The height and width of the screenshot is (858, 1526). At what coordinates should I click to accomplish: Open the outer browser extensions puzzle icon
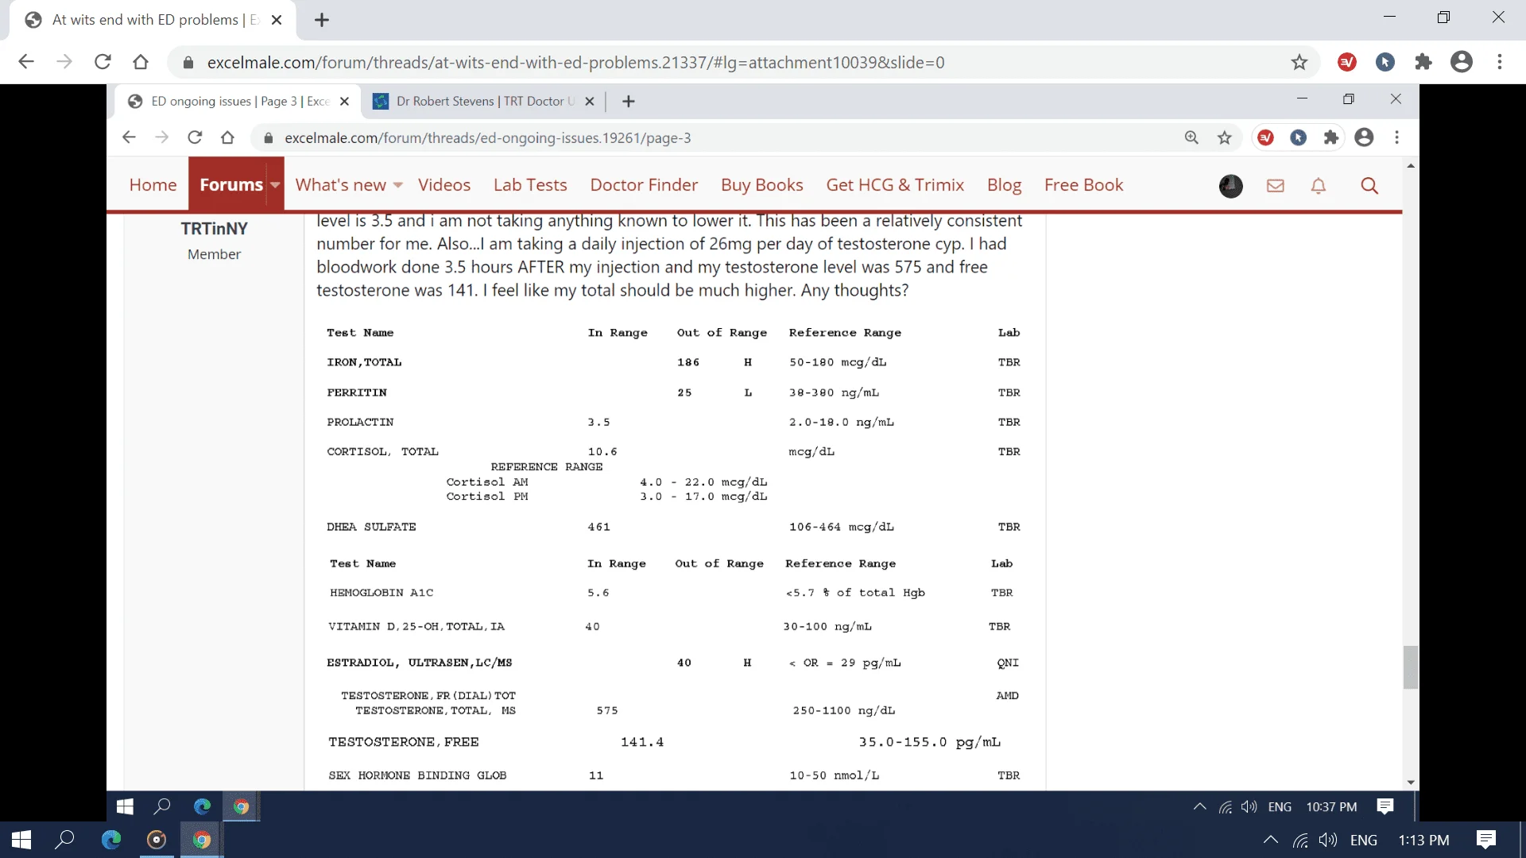click(1423, 62)
